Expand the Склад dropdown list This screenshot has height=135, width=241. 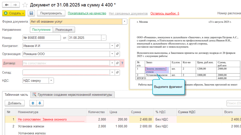pyautogui.click(x=112, y=73)
